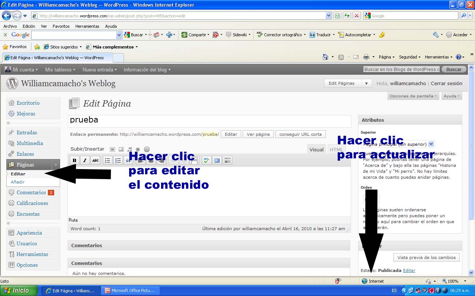Refresh the page in Internet Explorer
Viewport: 475px width, 296px height.
[347, 16]
